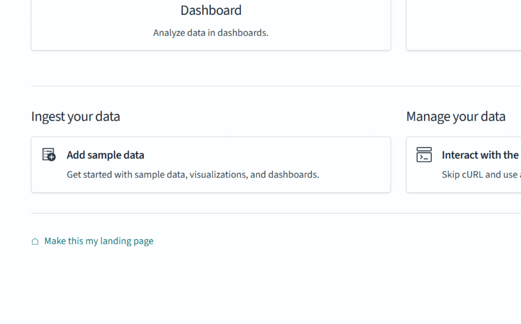Click the terminal prompt icon in Manage your data
Image resolution: width=521 pixels, height=324 pixels.
pos(424,154)
